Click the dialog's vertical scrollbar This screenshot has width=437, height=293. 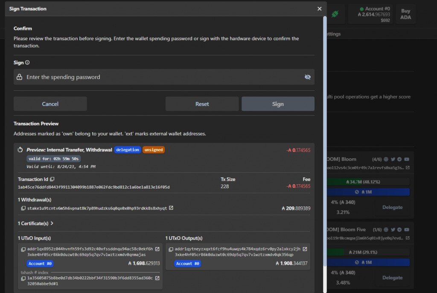tap(325, 128)
